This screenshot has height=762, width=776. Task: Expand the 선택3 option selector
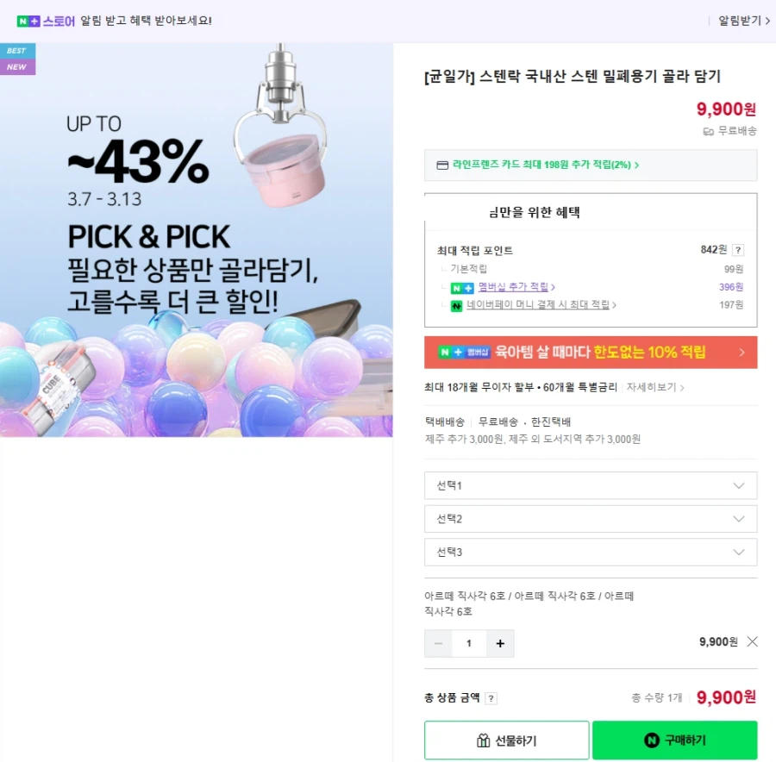(x=590, y=552)
